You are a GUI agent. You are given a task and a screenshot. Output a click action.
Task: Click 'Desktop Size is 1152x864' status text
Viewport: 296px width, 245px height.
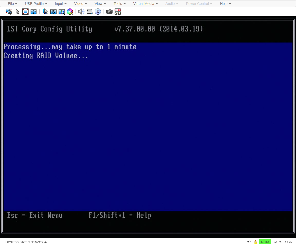point(26,242)
